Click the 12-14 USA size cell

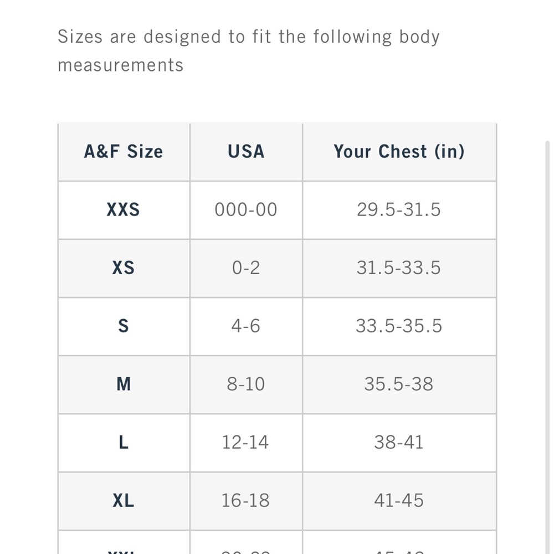click(246, 443)
